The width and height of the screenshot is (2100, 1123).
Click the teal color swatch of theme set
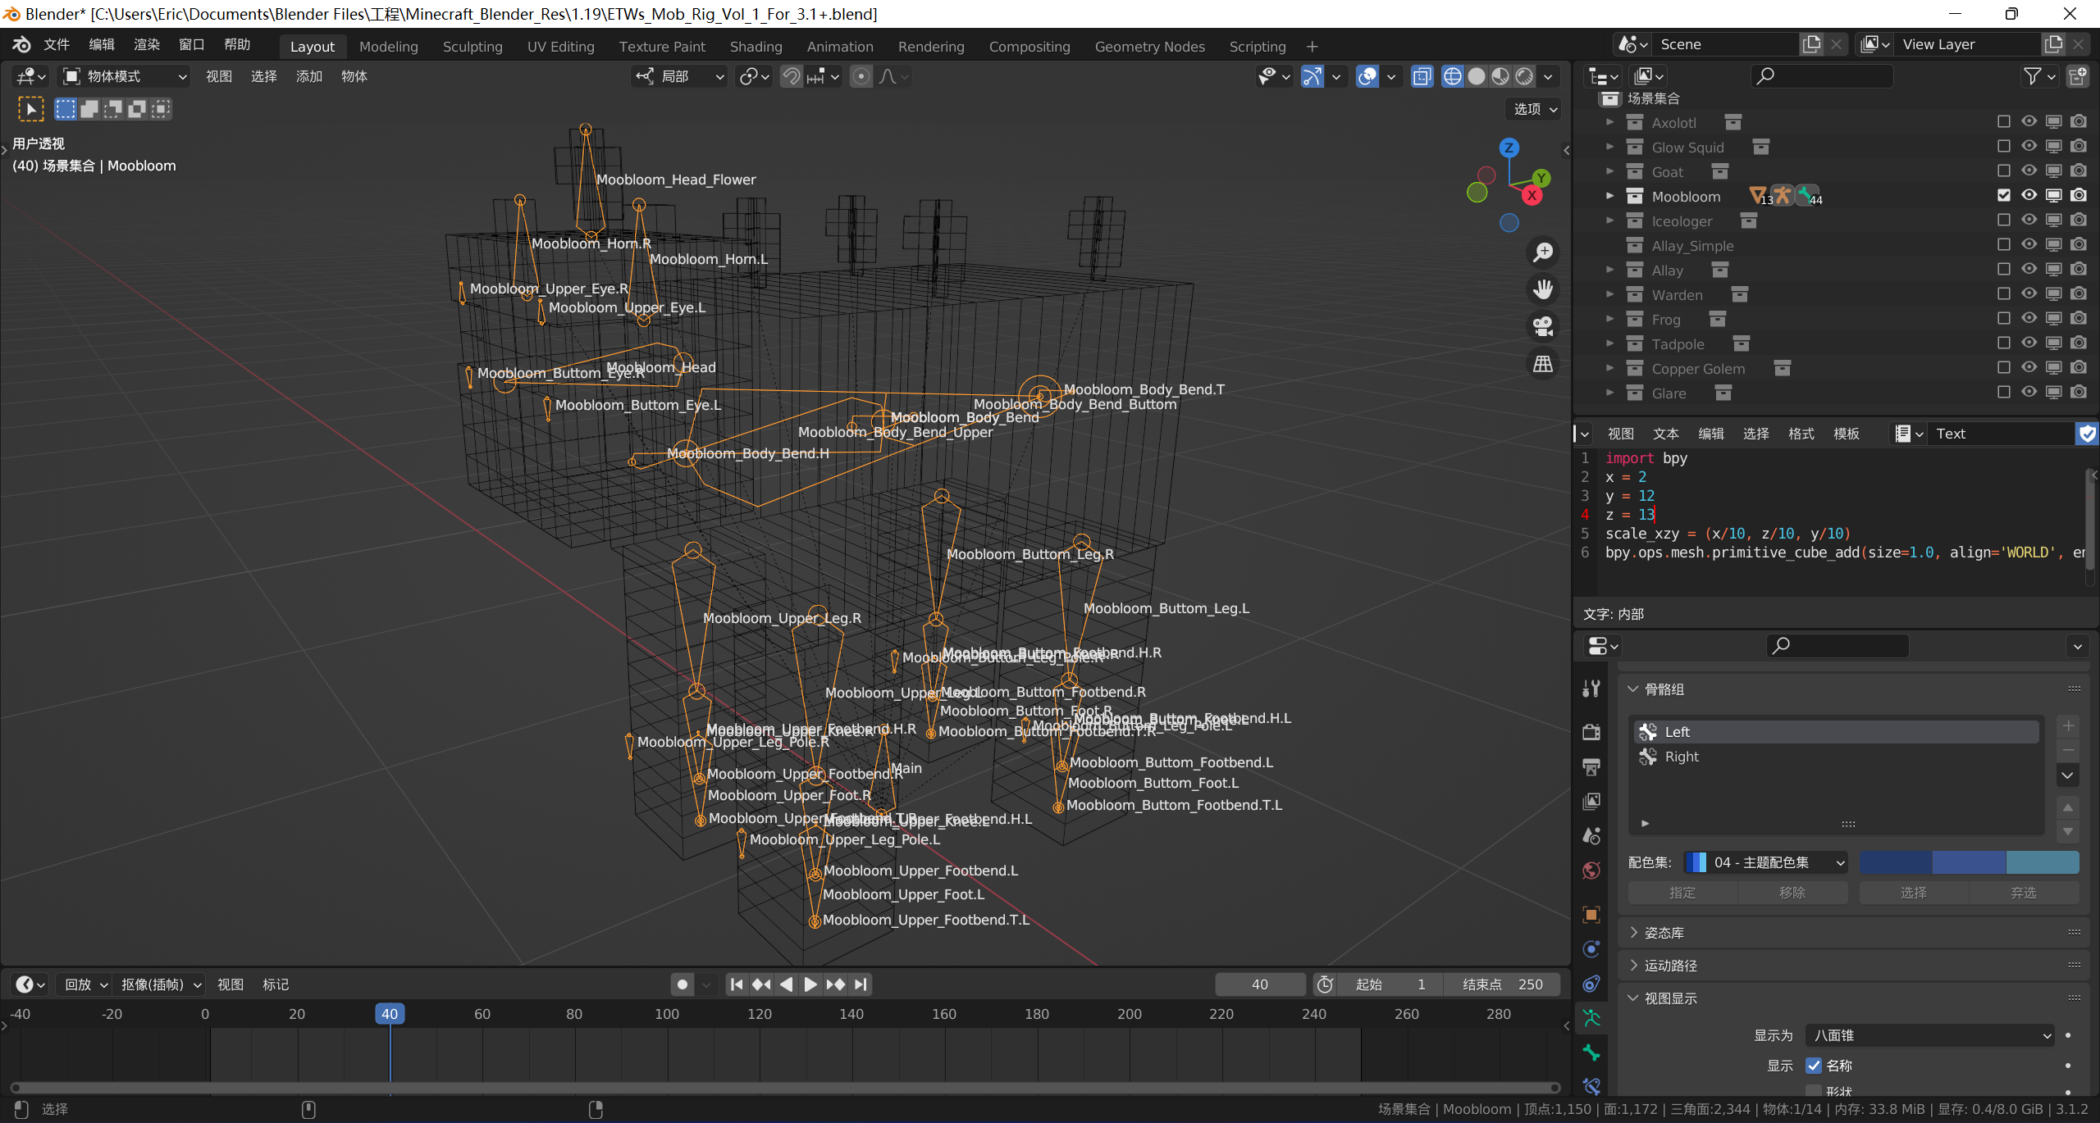2042,862
